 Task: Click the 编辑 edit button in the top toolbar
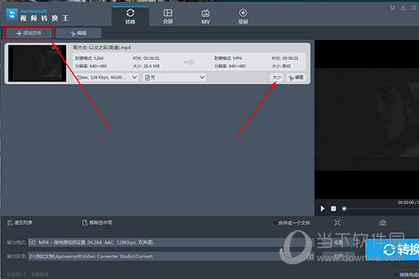[78, 33]
